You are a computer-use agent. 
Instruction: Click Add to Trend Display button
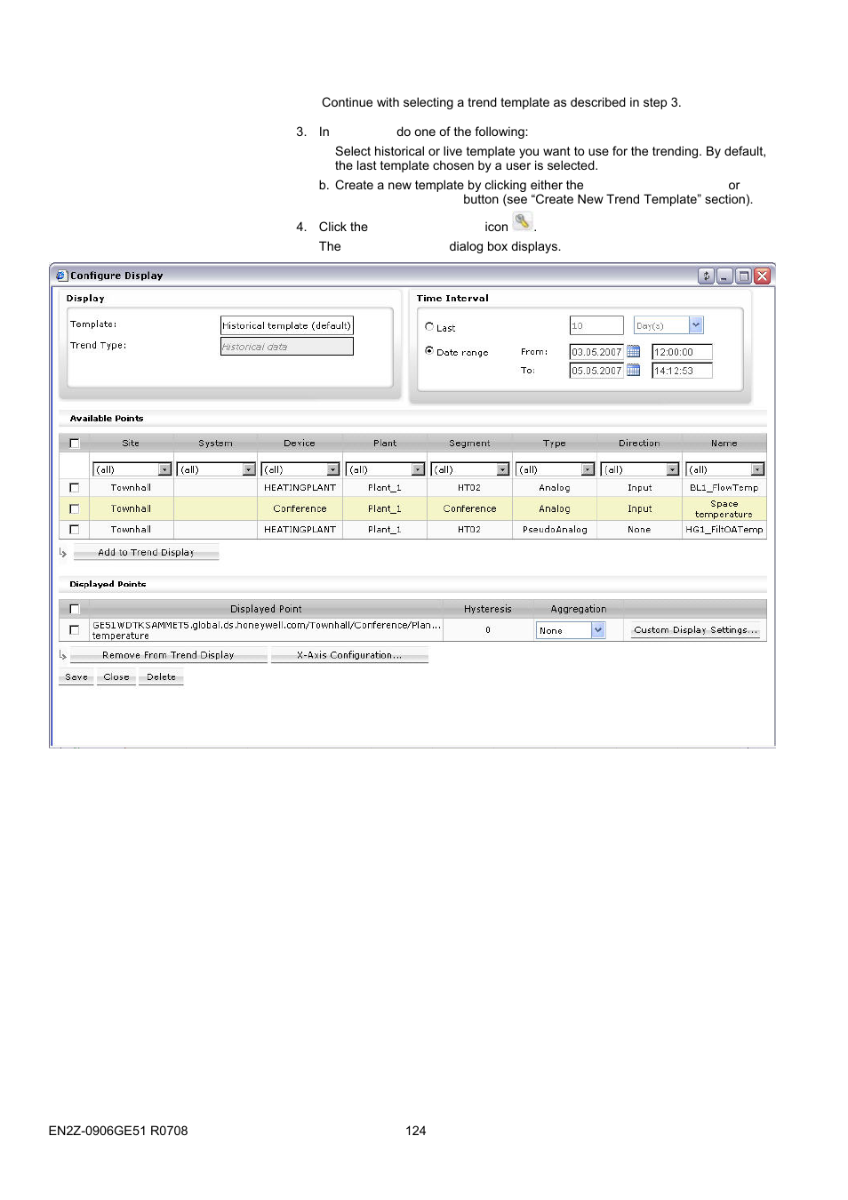click(x=146, y=553)
